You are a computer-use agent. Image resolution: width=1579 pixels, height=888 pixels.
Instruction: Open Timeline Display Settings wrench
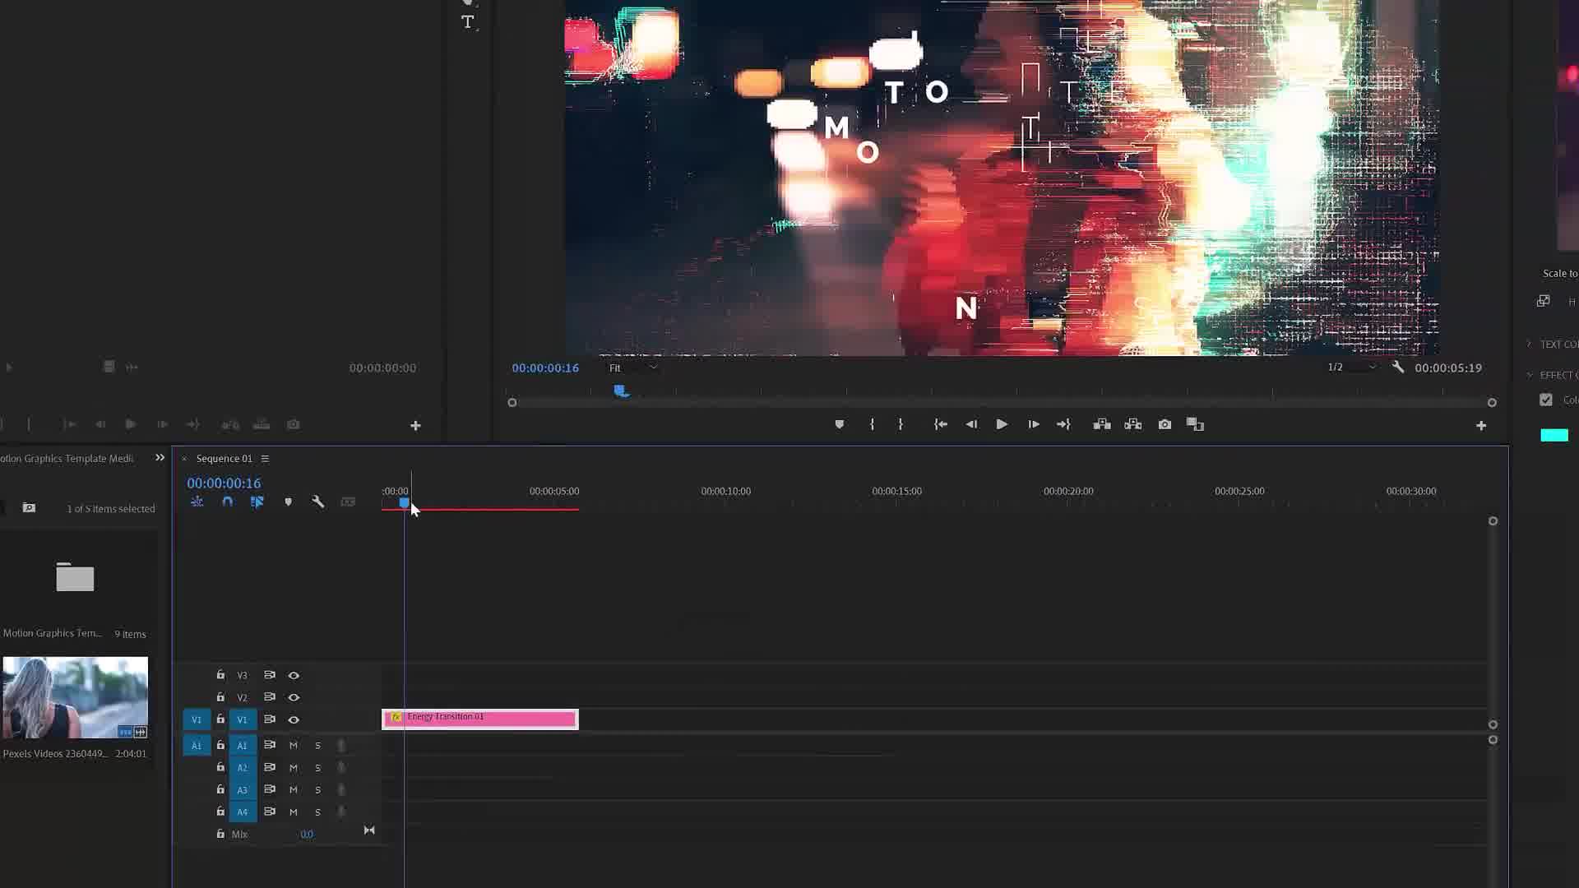318,502
